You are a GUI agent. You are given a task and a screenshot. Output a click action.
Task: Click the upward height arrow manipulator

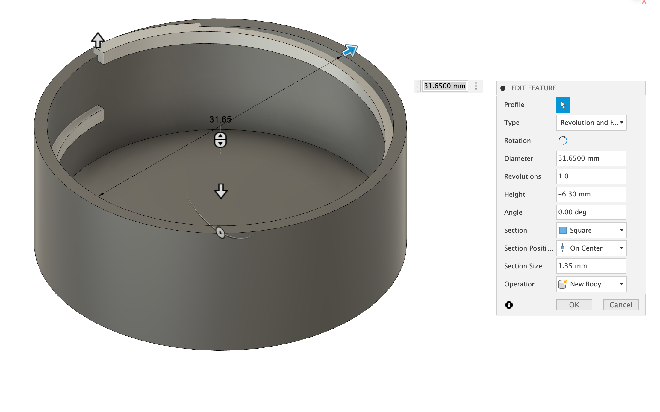pyautogui.click(x=98, y=40)
